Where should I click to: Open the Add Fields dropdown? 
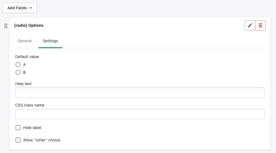pyautogui.click(x=19, y=8)
